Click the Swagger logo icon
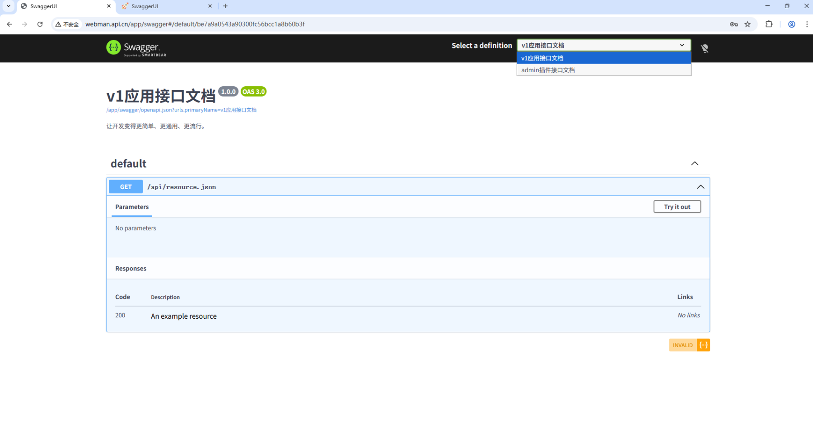Image resolution: width=813 pixels, height=427 pixels. [x=113, y=47]
